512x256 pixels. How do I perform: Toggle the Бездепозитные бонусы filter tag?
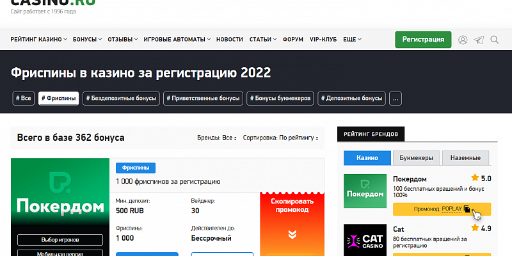click(x=121, y=99)
